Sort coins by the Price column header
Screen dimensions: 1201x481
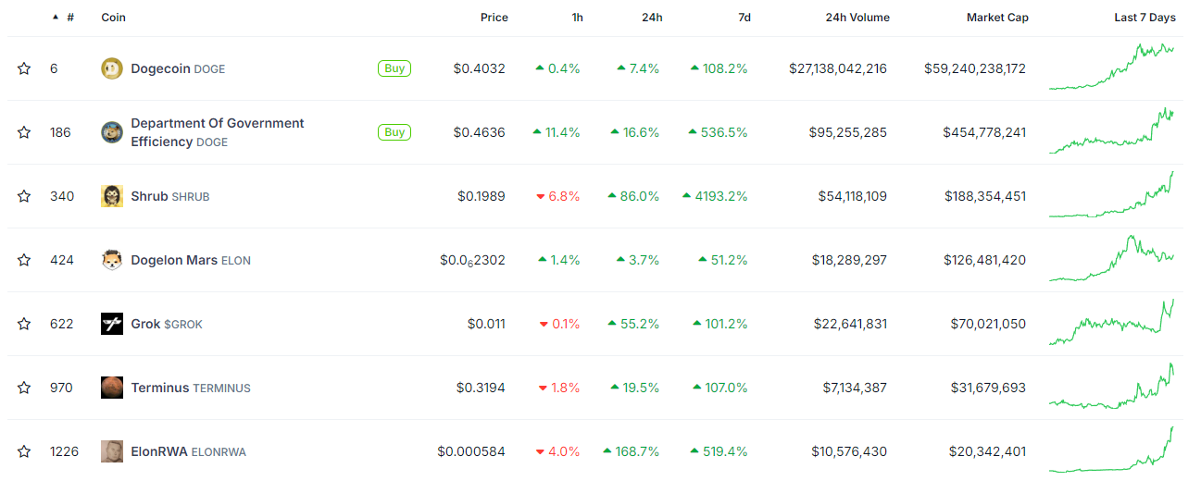point(494,18)
